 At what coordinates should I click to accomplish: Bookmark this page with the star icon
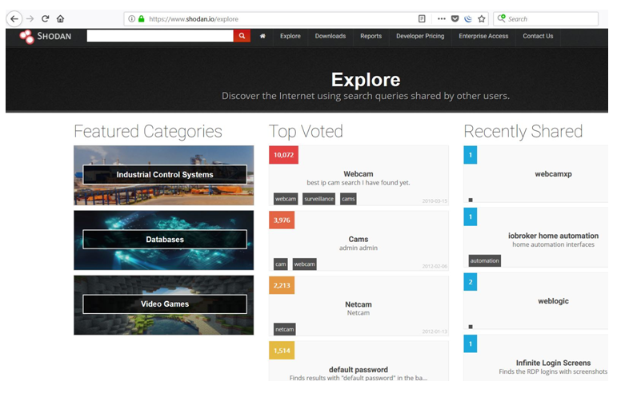481,18
